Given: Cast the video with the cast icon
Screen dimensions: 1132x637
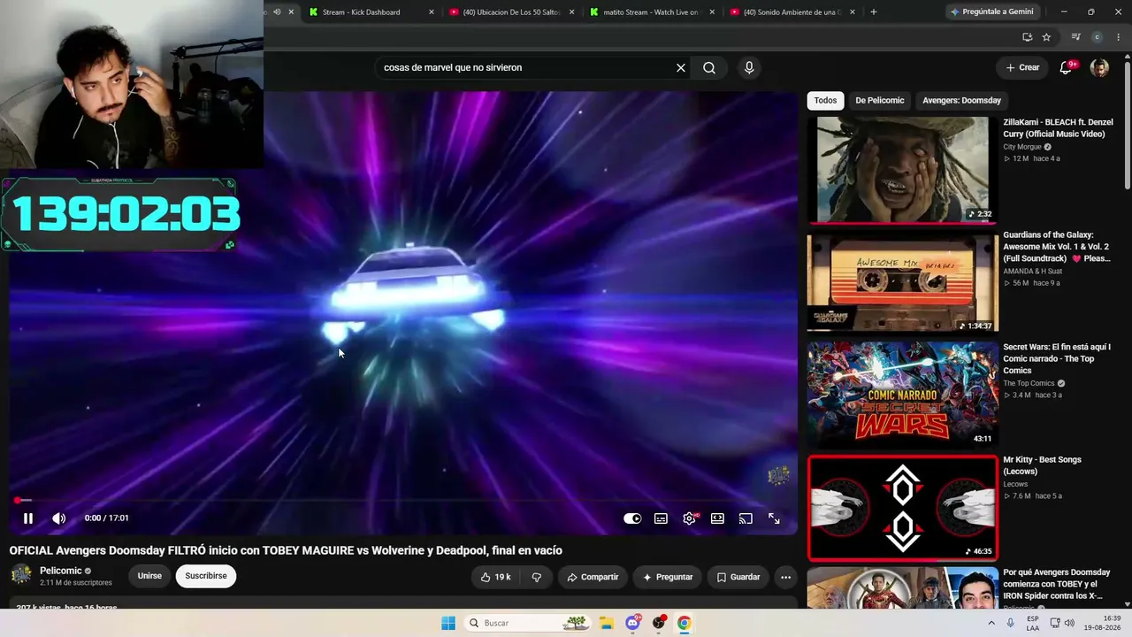Looking at the screenshot, I should pyautogui.click(x=746, y=518).
